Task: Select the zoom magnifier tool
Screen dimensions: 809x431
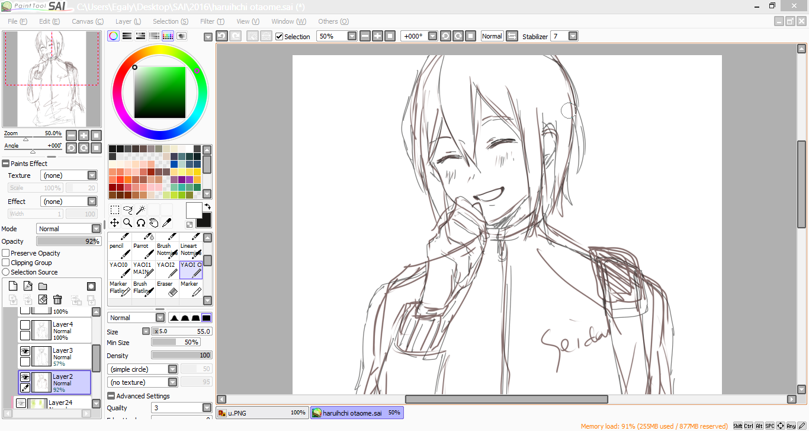Action: pos(128,223)
